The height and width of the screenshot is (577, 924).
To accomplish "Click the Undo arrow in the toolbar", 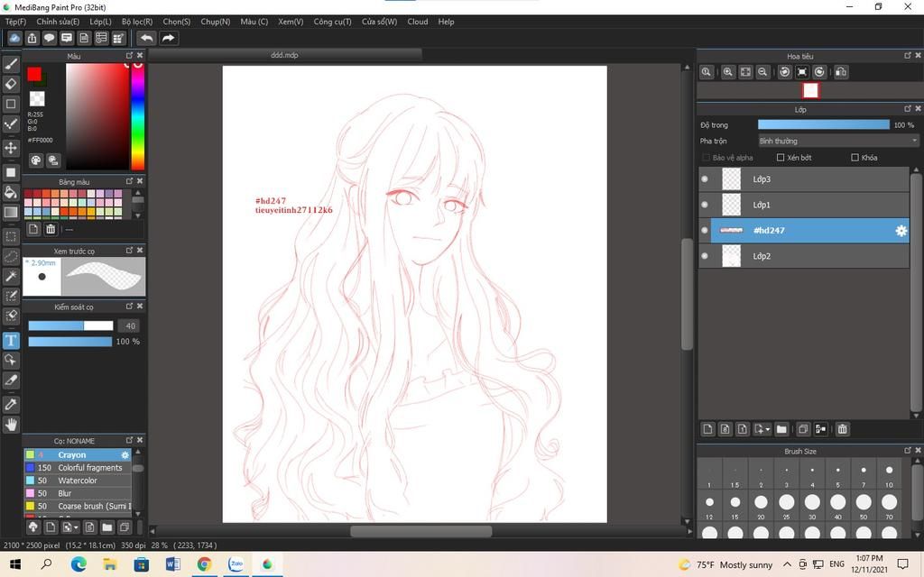I will tap(147, 38).
